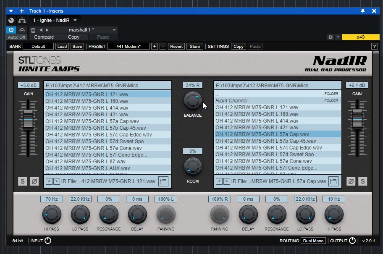Screen dimensions: 383x254
Task: Click the right DELAY knob
Action: click(x=248, y=214)
